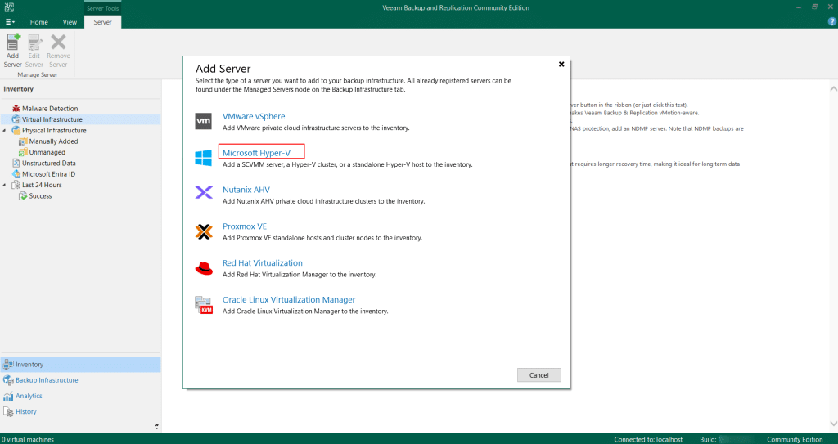Screen dimensions: 838x444
Task: Open the main application menu button
Action: click(x=10, y=22)
